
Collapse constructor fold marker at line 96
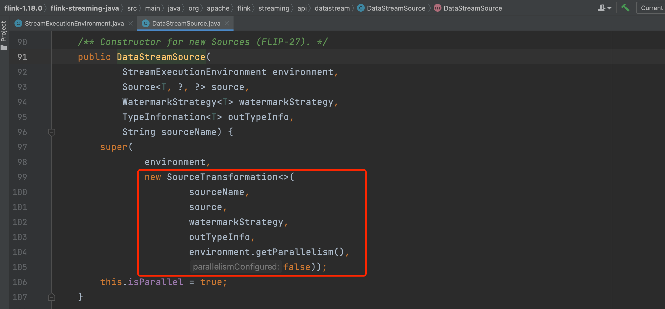tap(52, 132)
